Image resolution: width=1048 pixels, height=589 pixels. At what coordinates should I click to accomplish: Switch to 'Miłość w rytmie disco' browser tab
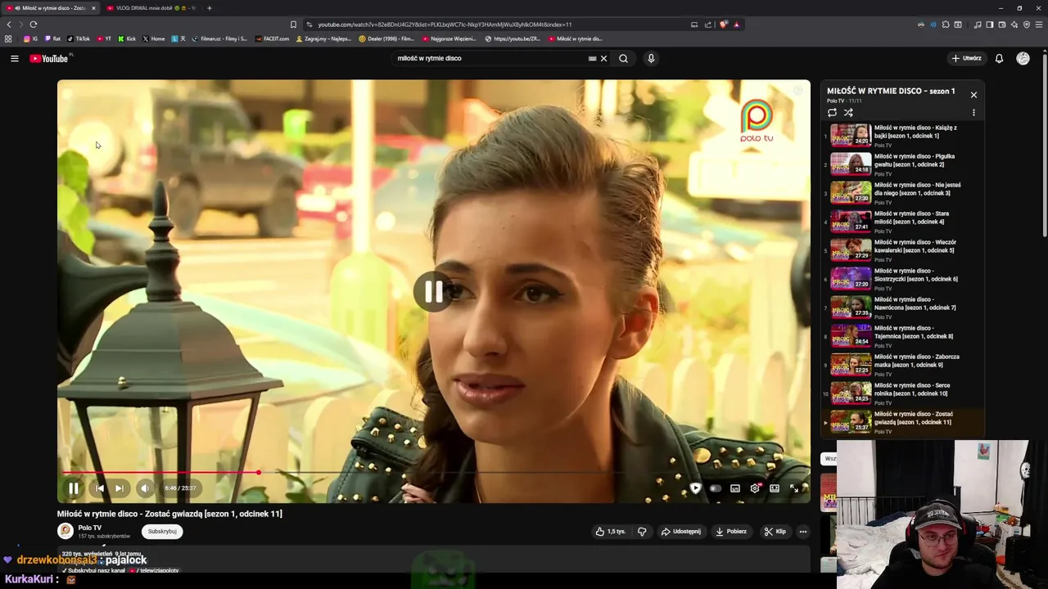pos(50,8)
